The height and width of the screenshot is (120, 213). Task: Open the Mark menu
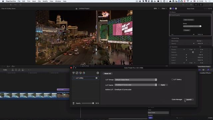pos(34,1)
